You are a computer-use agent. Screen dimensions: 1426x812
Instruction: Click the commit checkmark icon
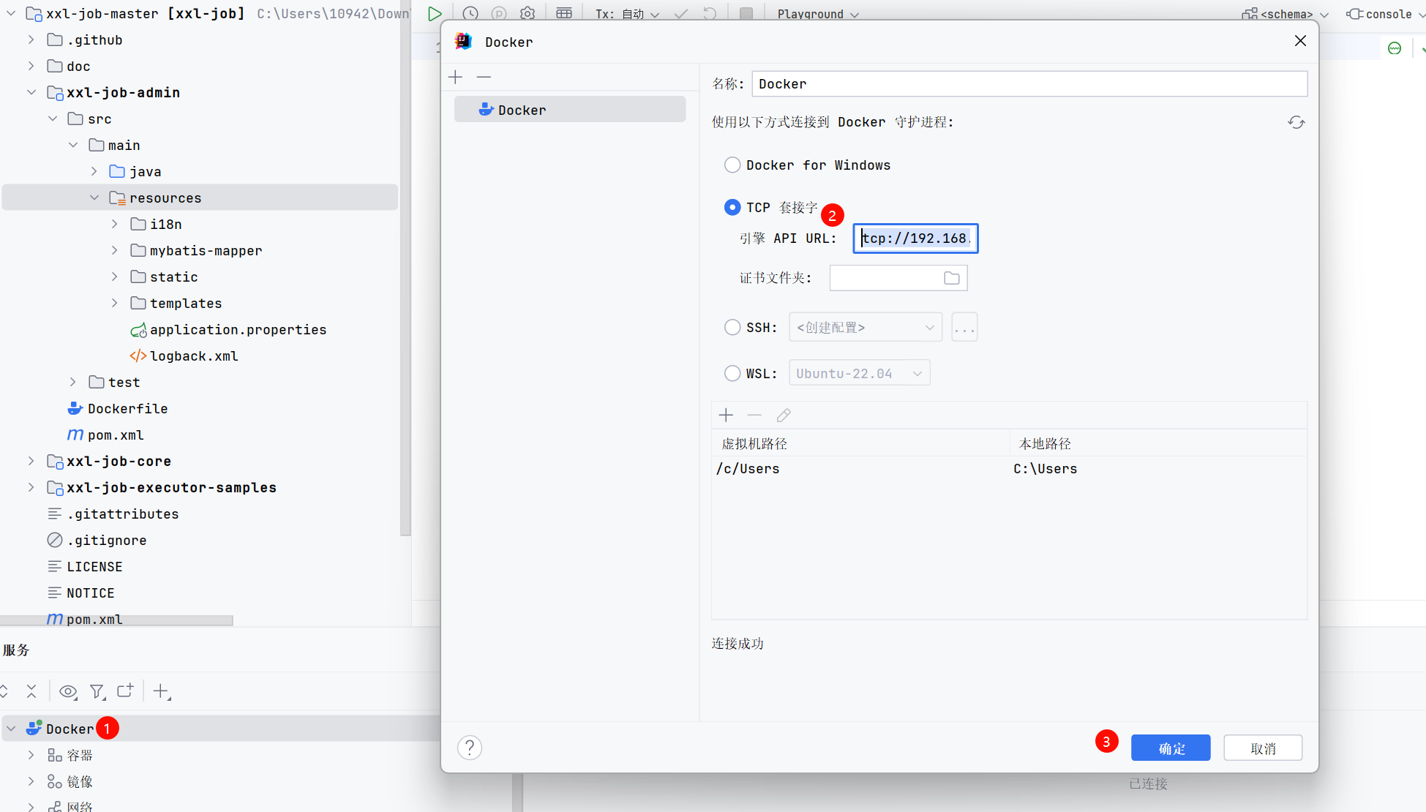pos(681,14)
